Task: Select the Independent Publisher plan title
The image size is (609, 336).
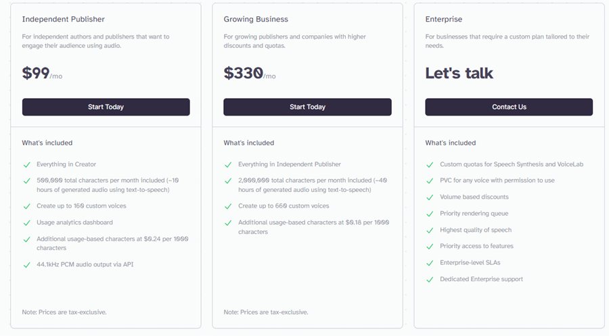Action: 64,20
